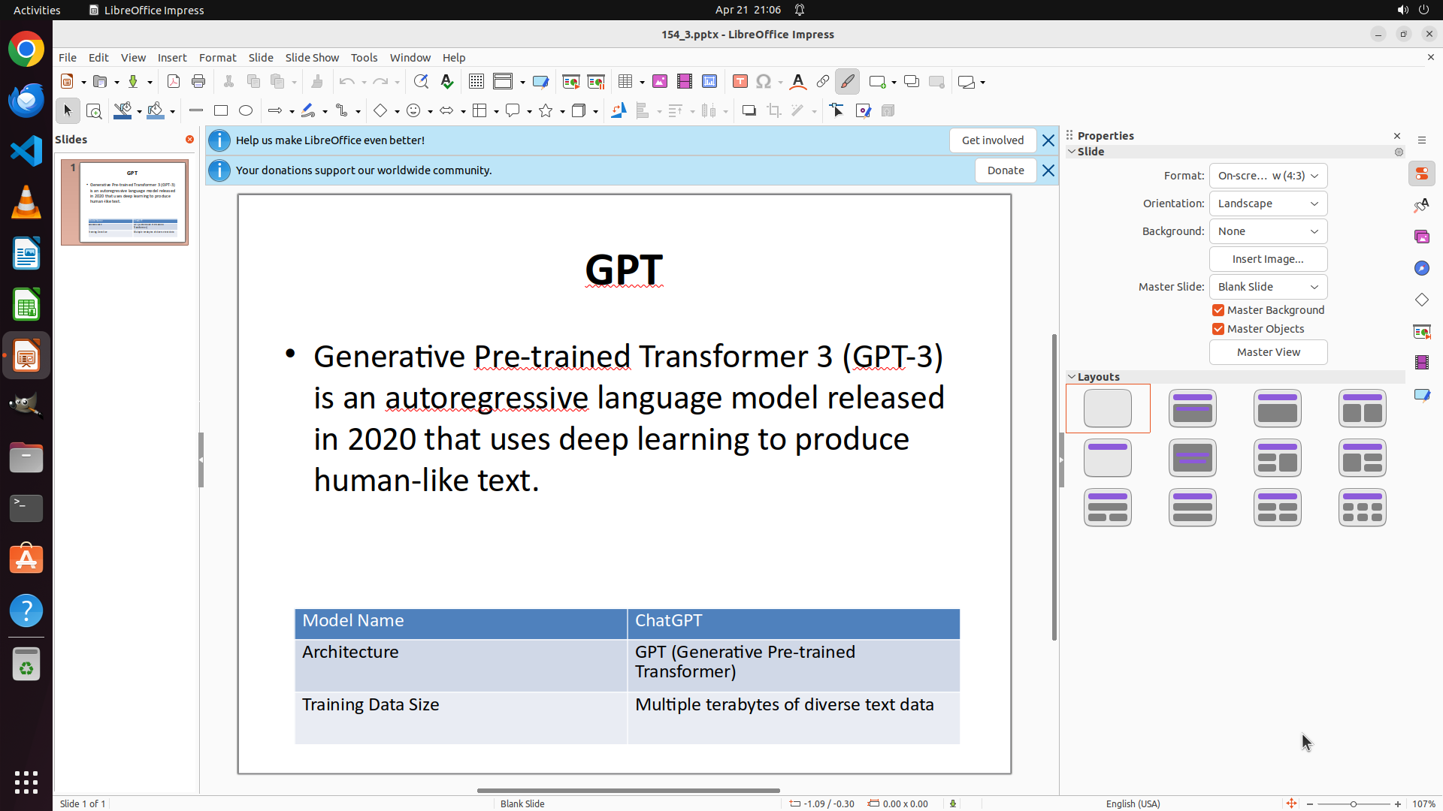Select the Rectangle drawing tool
The width and height of the screenshot is (1443, 811).
(221, 111)
